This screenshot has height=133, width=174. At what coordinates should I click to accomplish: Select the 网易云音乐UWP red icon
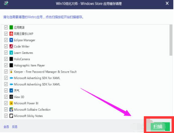pos(11,34)
